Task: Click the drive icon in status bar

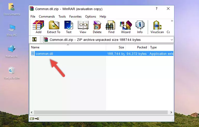Action: 32,119
